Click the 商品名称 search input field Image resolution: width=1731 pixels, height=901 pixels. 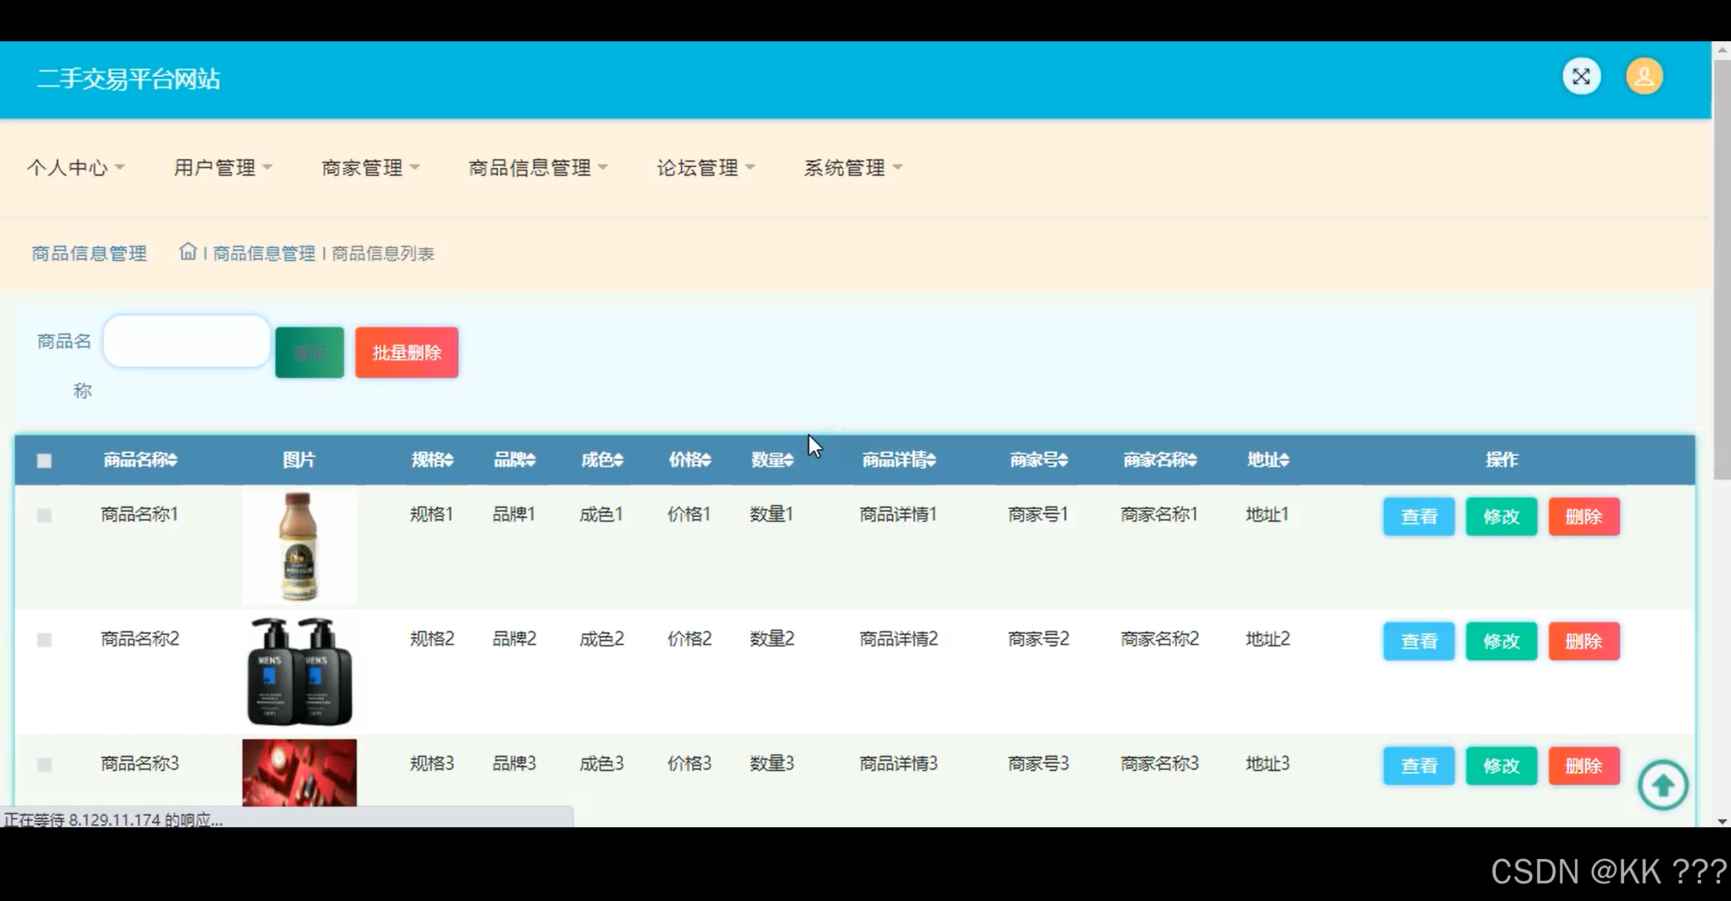(186, 342)
